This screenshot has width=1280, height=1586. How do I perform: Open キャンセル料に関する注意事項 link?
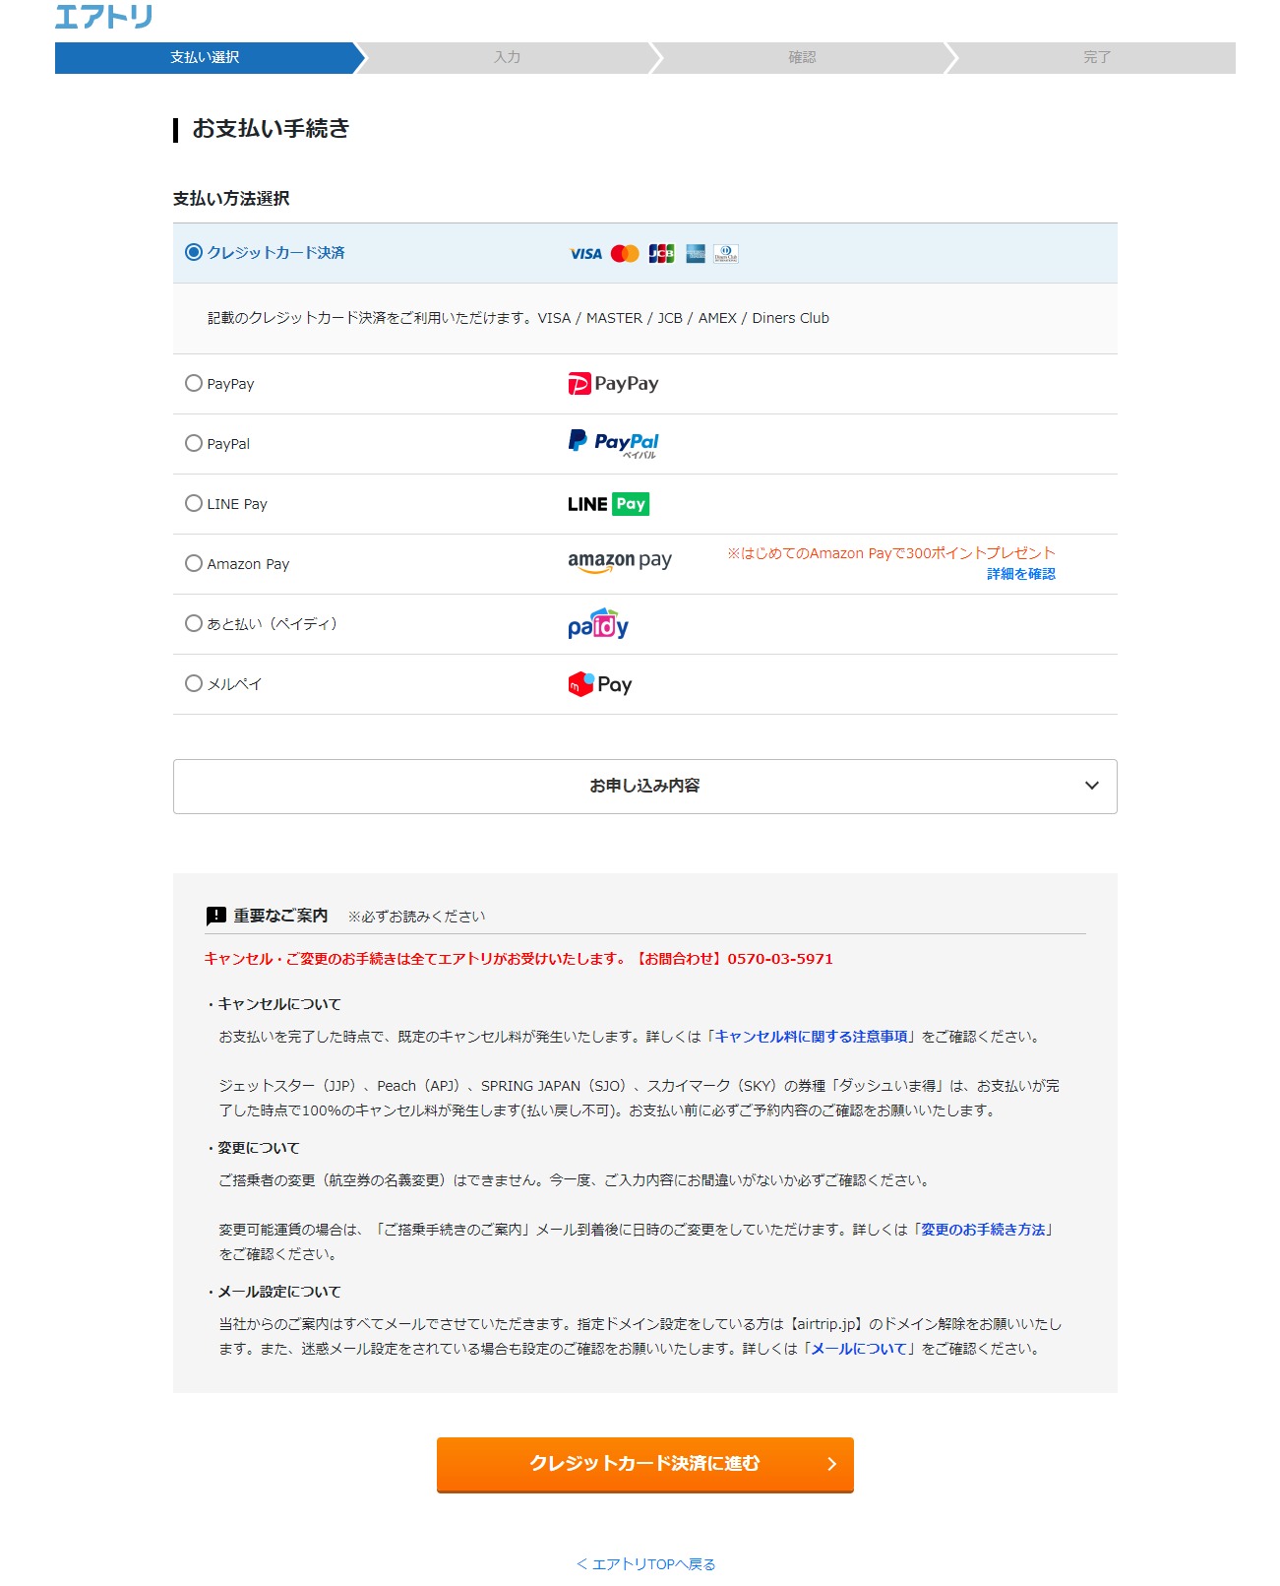(x=812, y=1037)
